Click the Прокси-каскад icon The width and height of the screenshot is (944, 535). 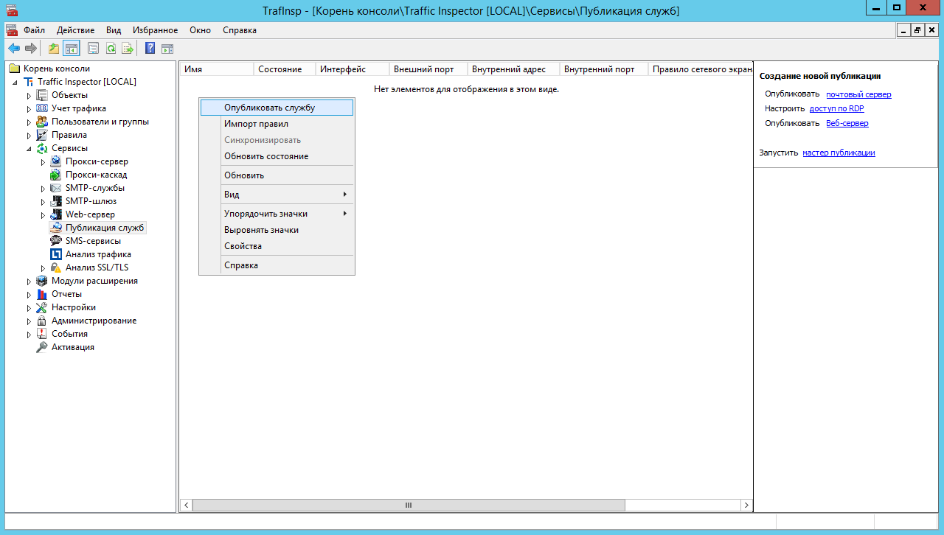click(56, 175)
